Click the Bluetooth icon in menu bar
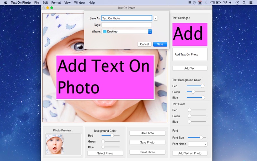 click(206, 3)
